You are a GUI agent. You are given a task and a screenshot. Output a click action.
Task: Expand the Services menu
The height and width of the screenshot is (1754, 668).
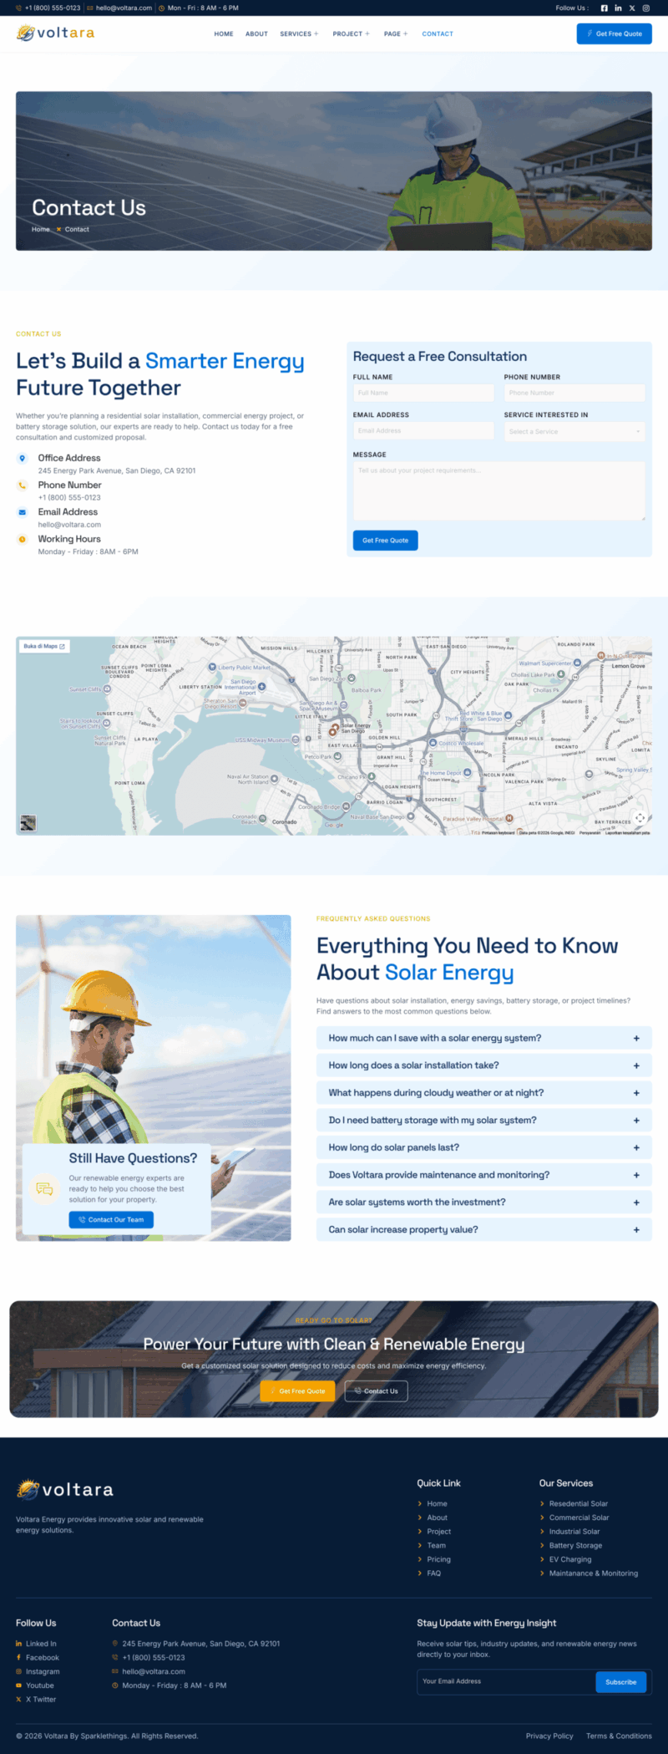click(299, 34)
